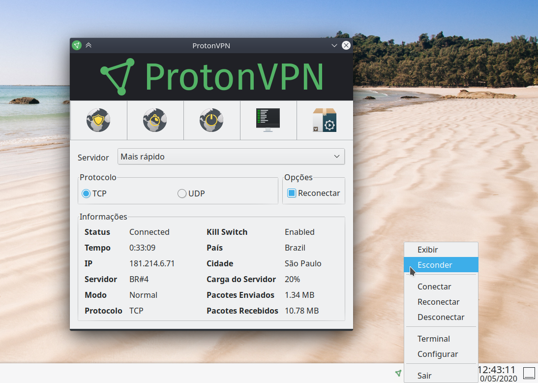Choose Desconectar in the tray menu

pyautogui.click(x=441, y=317)
